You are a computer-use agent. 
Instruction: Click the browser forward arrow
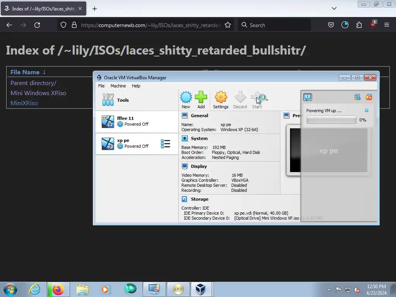(x=23, y=25)
